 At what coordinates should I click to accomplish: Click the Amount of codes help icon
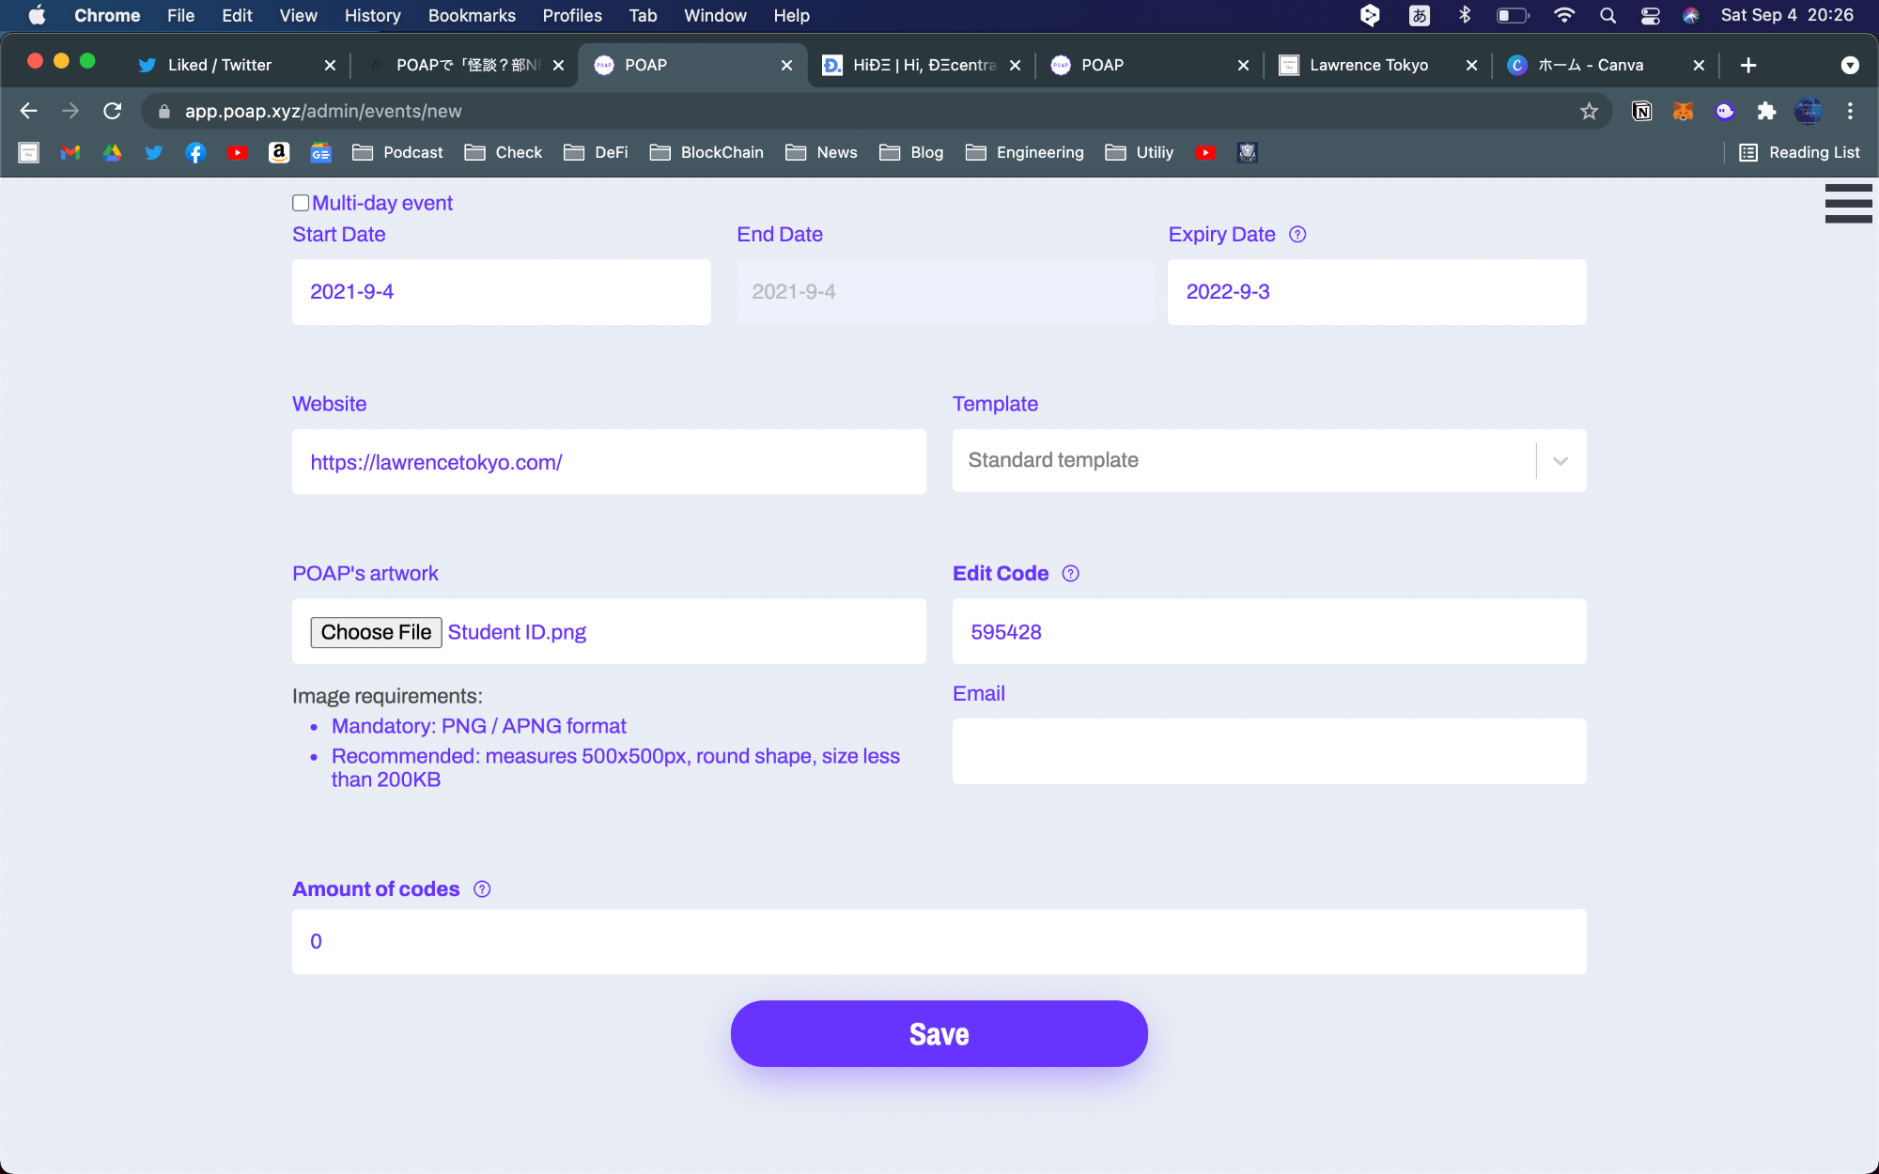coord(482,889)
